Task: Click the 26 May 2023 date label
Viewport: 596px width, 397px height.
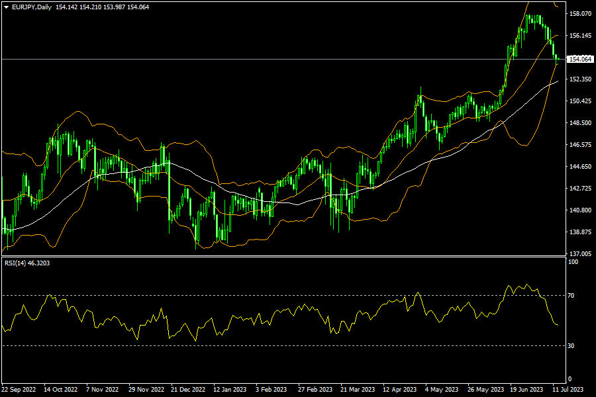Action: [x=485, y=390]
